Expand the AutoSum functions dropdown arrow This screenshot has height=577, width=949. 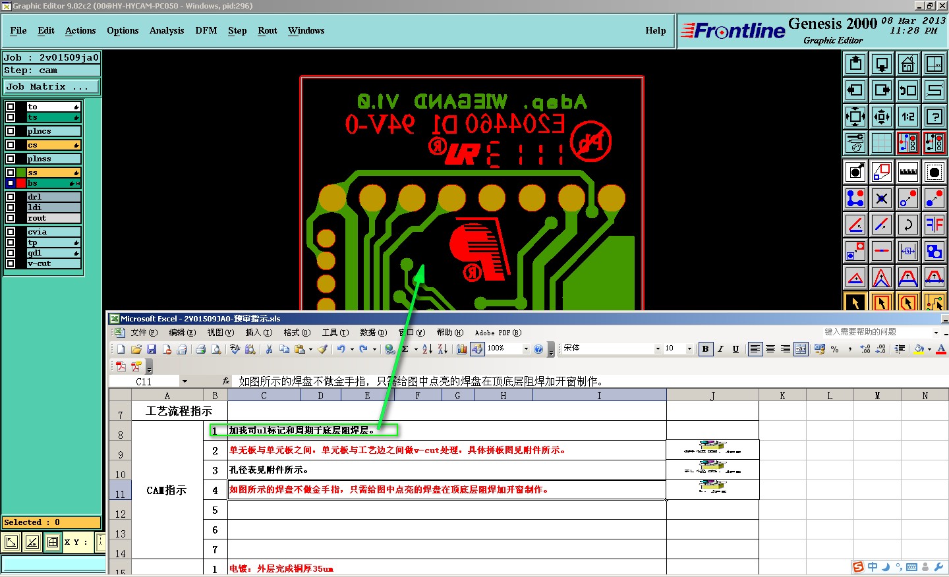coord(416,350)
